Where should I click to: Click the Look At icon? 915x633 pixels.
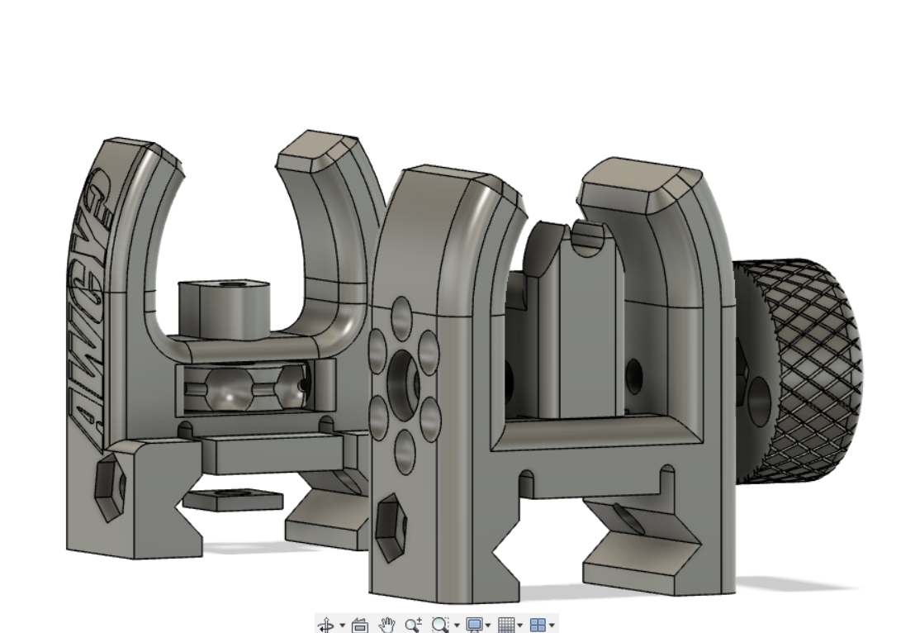point(359,626)
